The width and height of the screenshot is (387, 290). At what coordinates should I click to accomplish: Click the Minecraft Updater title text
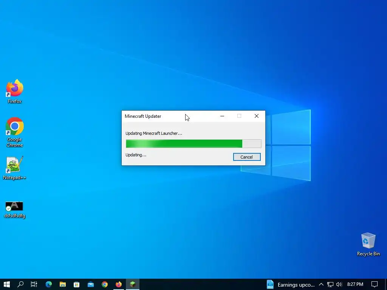[143, 116]
